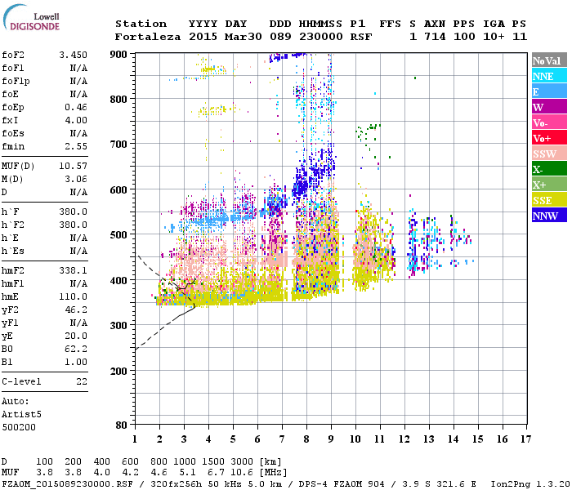Select the SSW pink legend swatch
Screen dimensions: 572x490
549,154
